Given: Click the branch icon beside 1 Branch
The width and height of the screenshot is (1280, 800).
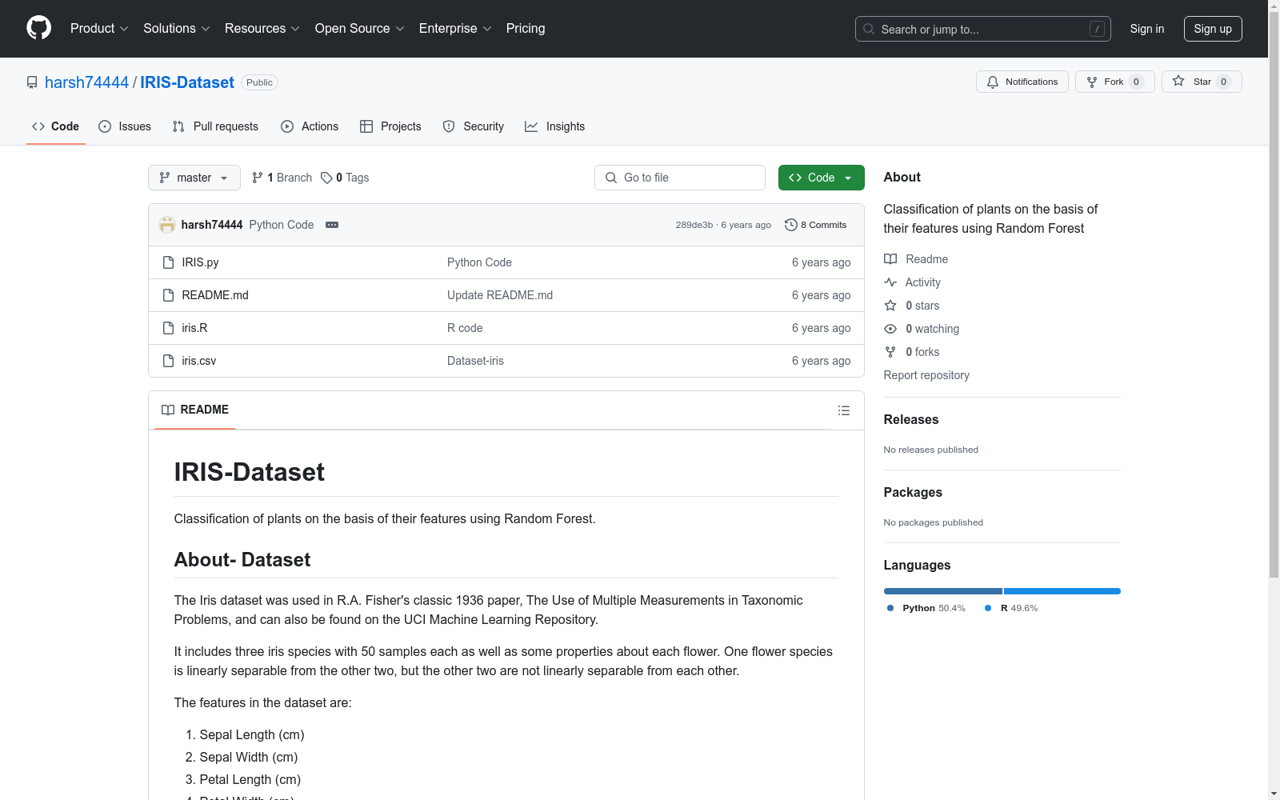Looking at the screenshot, I should [258, 178].
